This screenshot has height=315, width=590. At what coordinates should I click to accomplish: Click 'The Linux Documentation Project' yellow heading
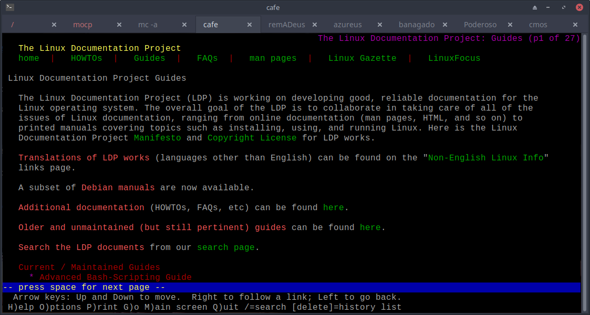click(100, 48)
